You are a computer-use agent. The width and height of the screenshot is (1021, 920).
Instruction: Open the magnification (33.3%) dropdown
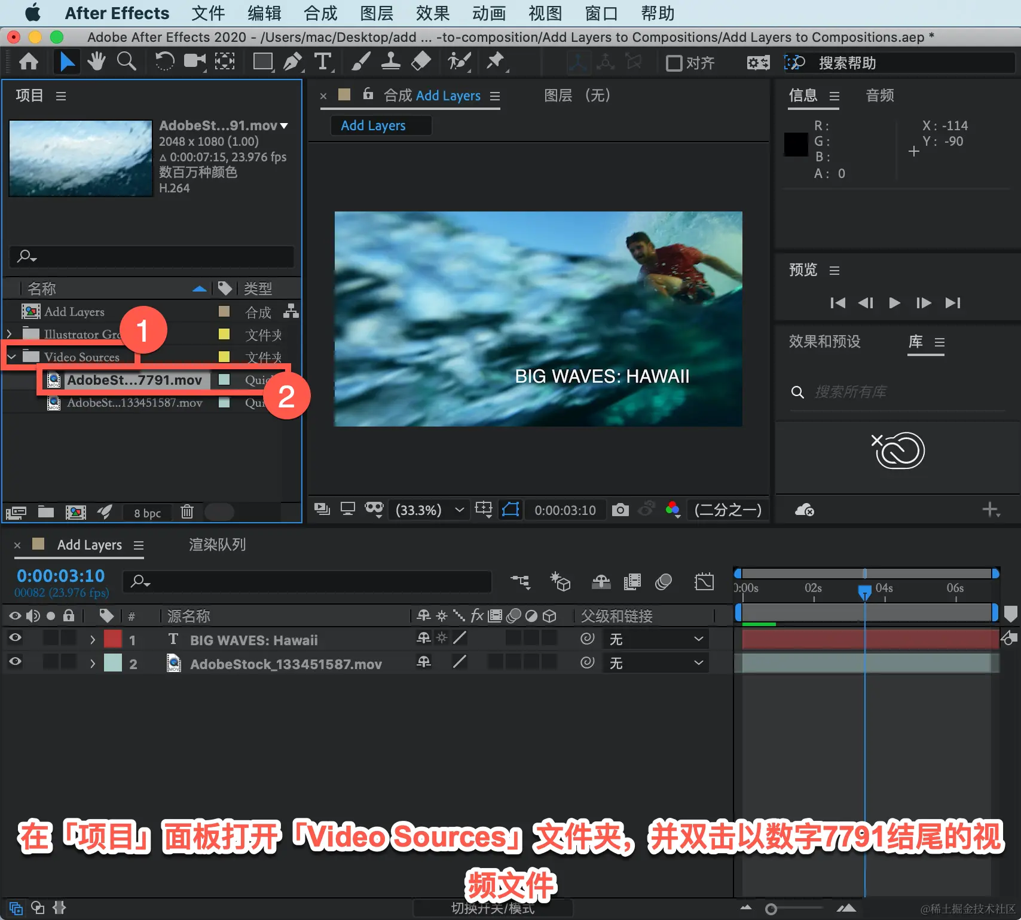428,510
